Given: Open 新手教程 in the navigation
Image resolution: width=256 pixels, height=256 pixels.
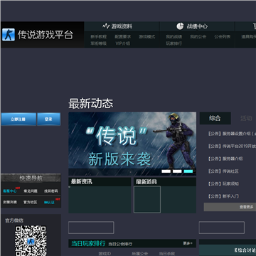Looking at the screenshot, I should click(99, 37).
